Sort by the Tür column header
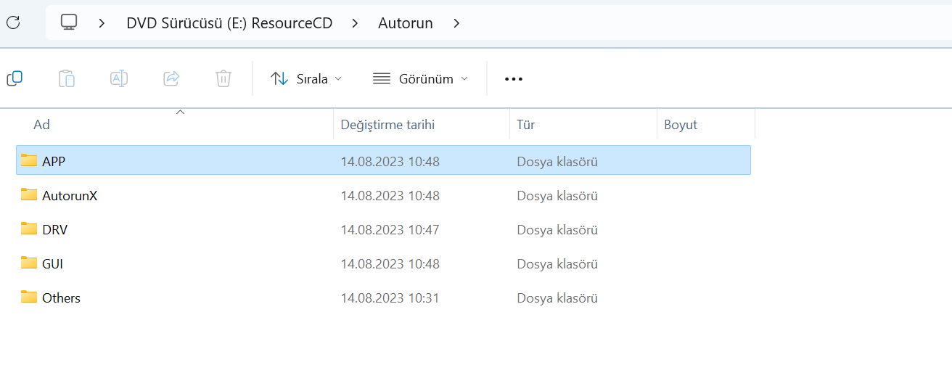Screen dimensions: 952x386 point(525,125)
